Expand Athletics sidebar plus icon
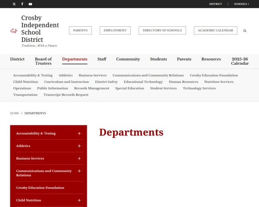The height and width of the screenshot is (207, 259). pyautogui.click(x=79, y=146)
